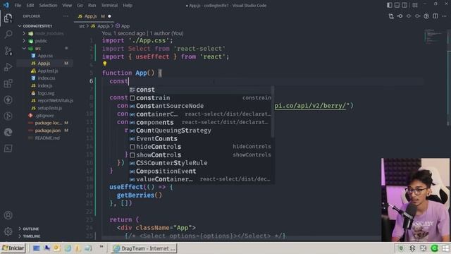Choose 'components' suggestion
This screenshot has width=451, height=254.
click(x=200, y=122)
